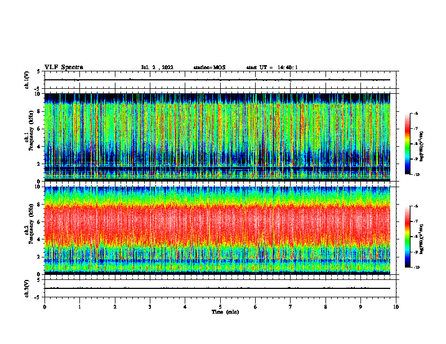Click the ch.1 spectrogram color bar
The height and width of the screenshot is (344, 446).
coord(407,144)
